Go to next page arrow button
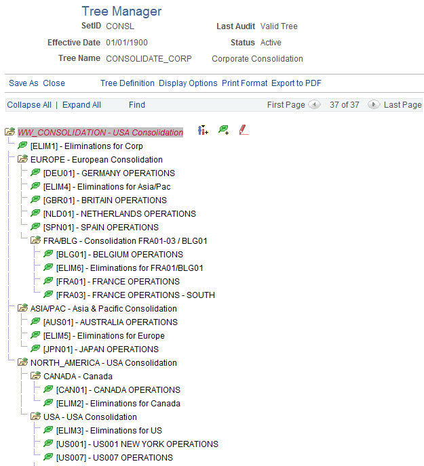424x466 pixels. (374, 104)
